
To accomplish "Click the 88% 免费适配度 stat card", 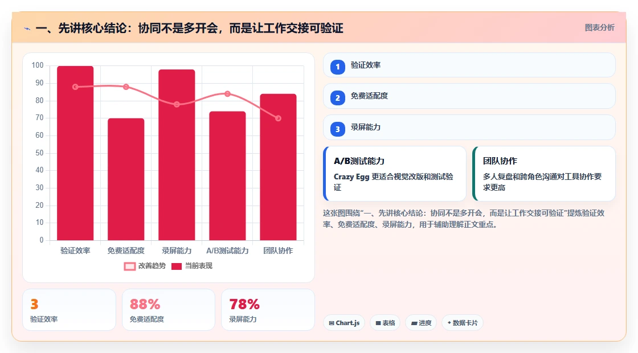I will [x=169, y=310].
